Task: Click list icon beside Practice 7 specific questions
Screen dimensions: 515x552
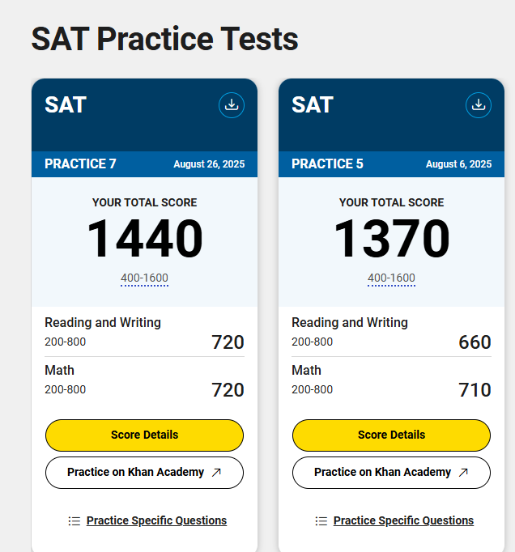Action: click(x=74, y=521)
